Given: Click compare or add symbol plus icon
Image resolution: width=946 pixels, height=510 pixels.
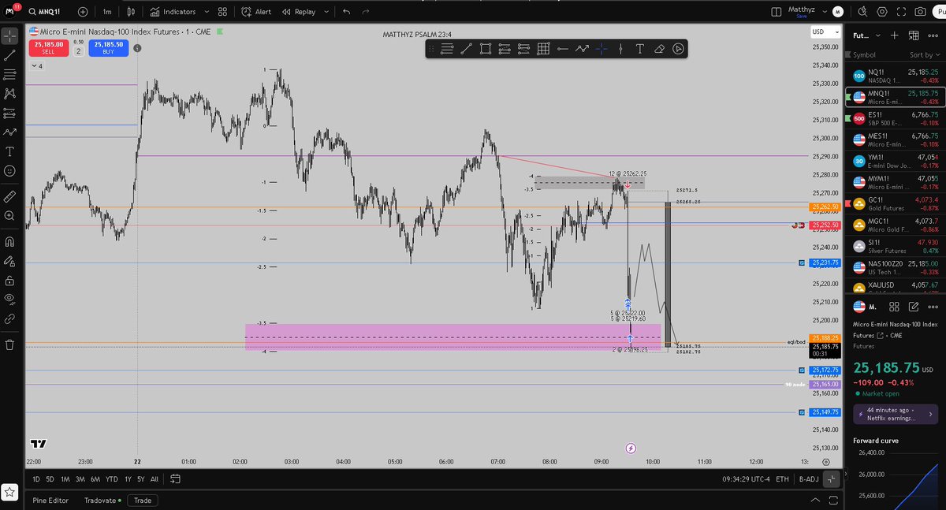Looking at the screenshot, I should pos(83,12).
